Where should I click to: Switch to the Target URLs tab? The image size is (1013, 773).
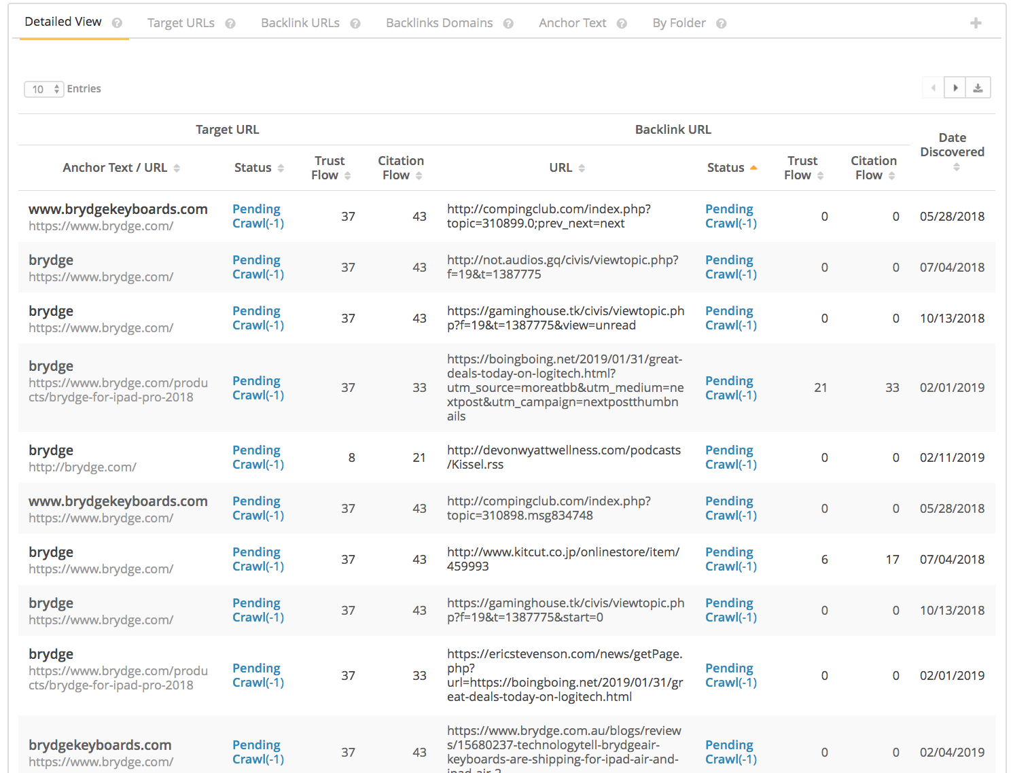[x=181, y=23]
